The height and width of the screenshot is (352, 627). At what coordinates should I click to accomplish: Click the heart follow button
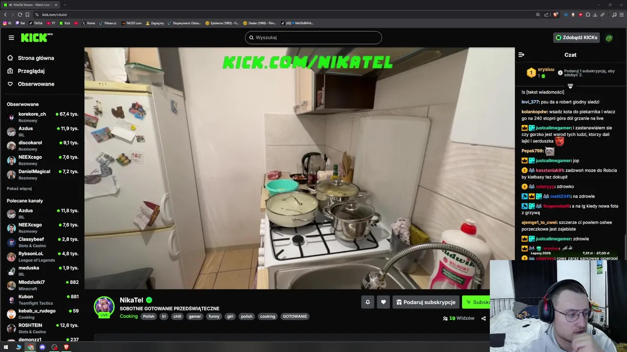384,302
